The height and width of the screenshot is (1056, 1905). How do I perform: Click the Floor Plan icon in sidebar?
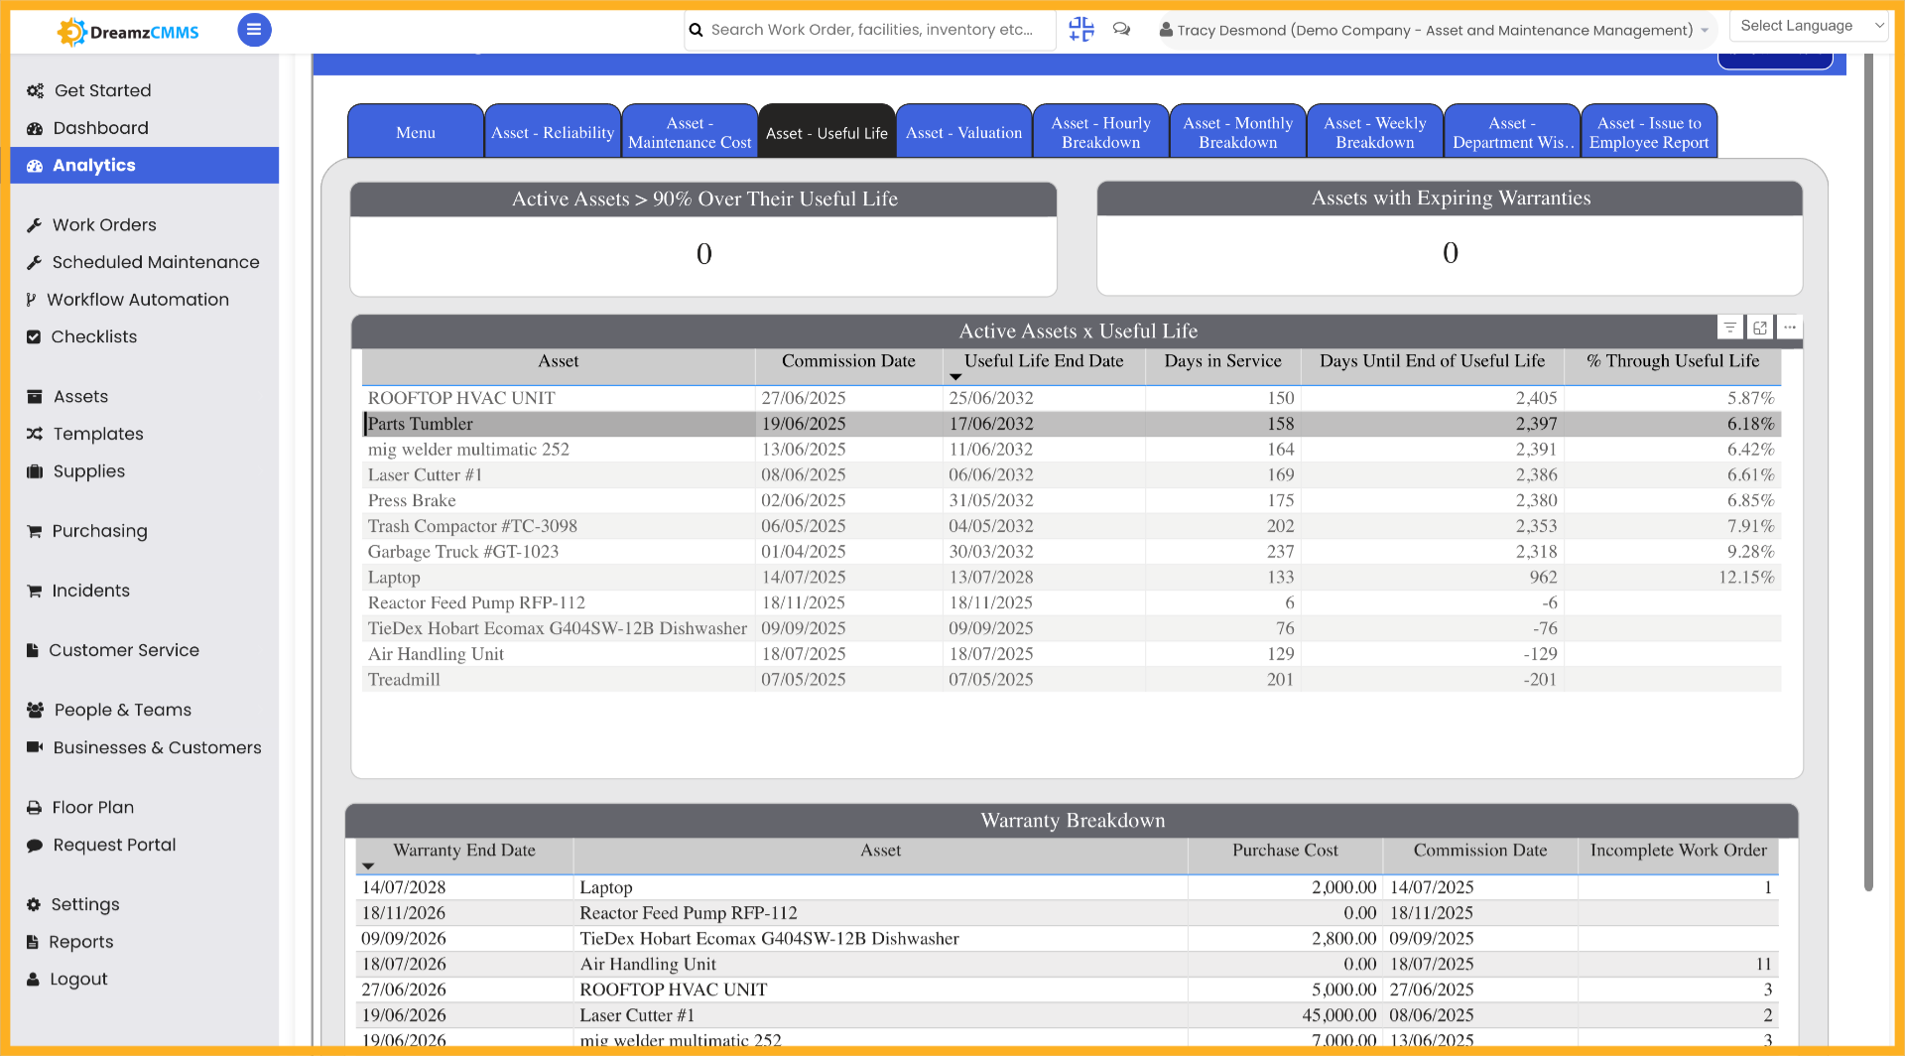34,807
